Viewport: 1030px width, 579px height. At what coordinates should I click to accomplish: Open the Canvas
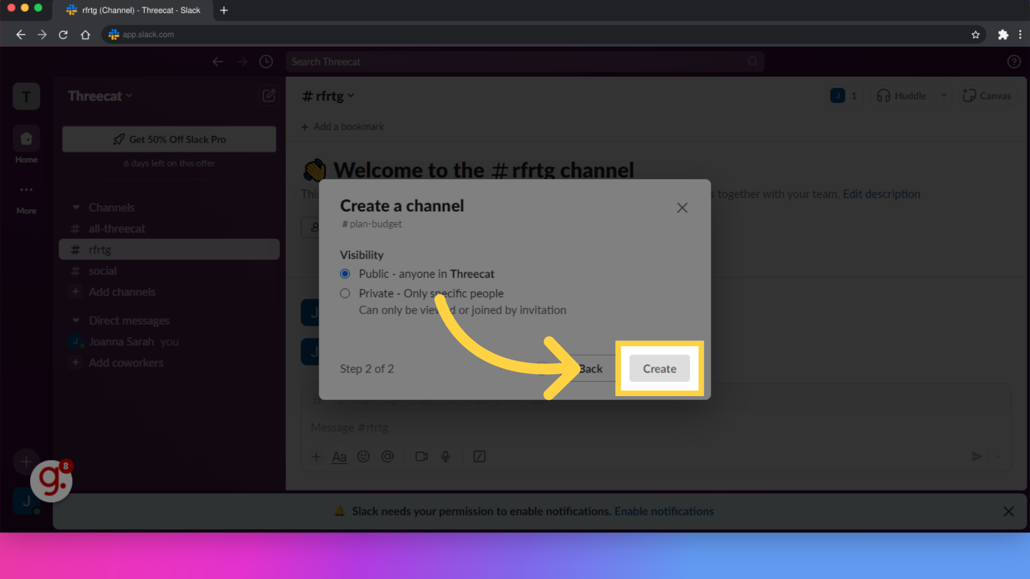(x=987, y=96)
